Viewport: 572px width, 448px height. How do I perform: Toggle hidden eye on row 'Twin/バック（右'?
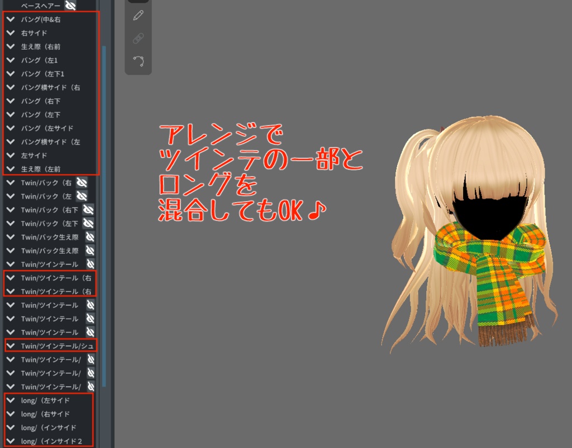(x=82, y=182)
